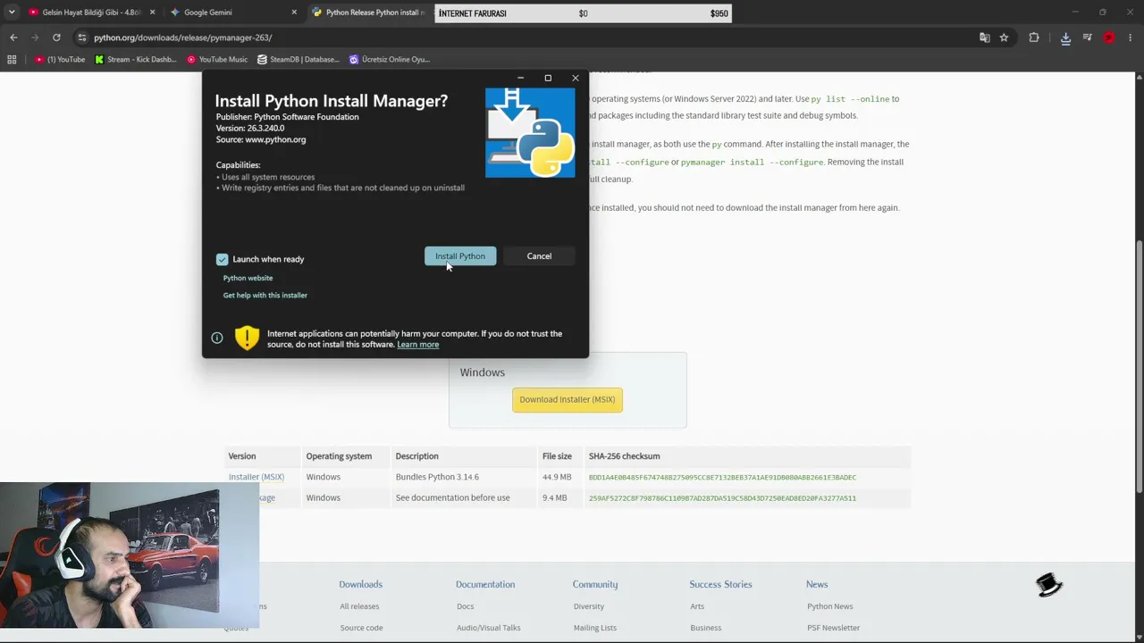Cancel the Python Install Manager dialog

point(539,256)
